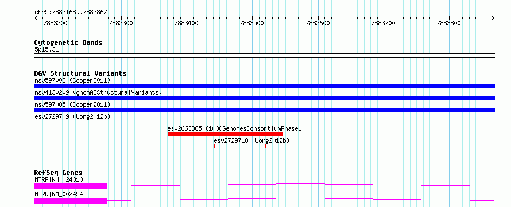Click the MTRR|NM_024010 magenta exon block

pos(71,186)
